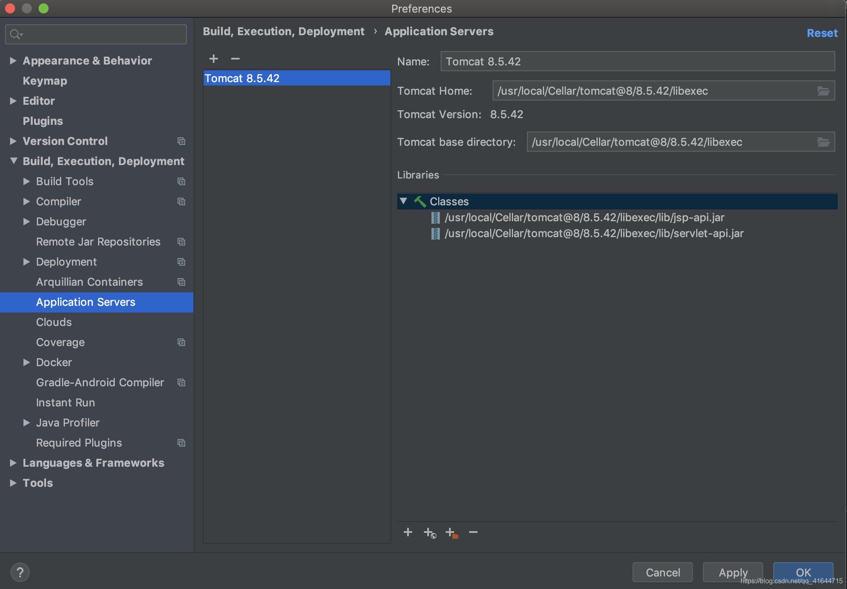
Task: Click project-level settings icon beside Version Control
Action: point(181,141)
